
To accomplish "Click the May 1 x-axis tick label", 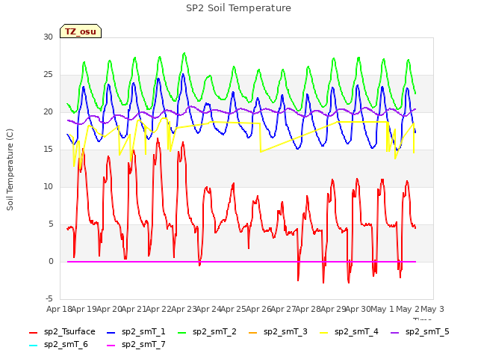I will click(382, 309).
